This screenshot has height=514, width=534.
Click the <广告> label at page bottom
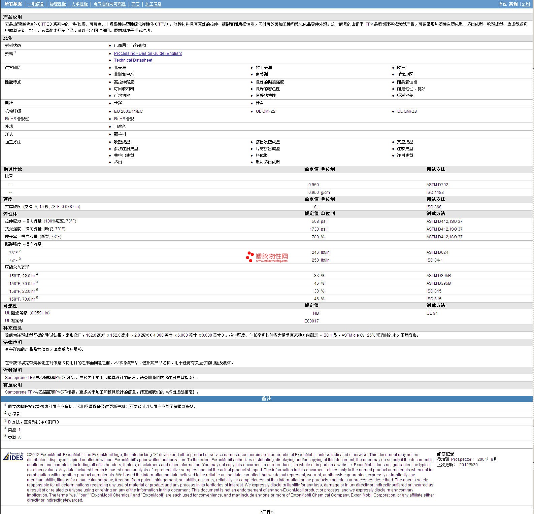pyautogui.click(x=266, y=512)
